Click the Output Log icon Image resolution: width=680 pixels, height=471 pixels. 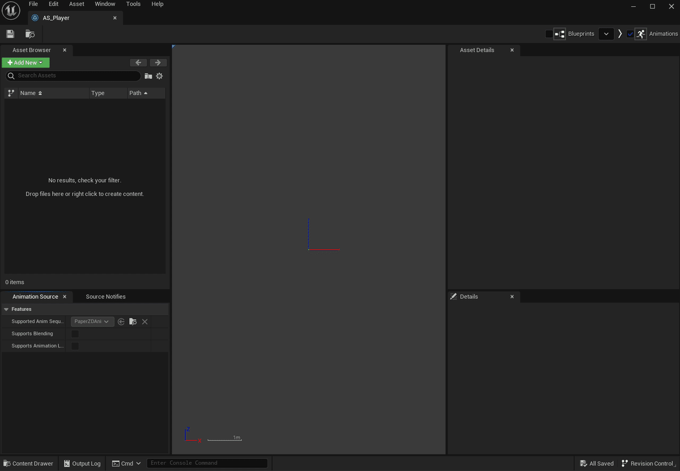pyautogui.click(x=67, y=463)
